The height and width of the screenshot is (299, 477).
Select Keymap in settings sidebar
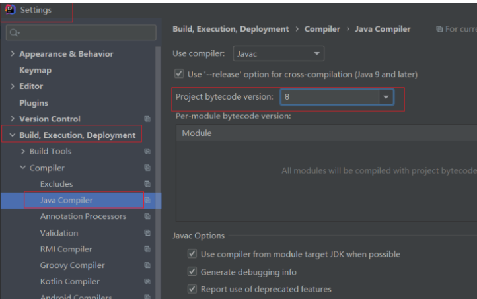click(35, 70)
